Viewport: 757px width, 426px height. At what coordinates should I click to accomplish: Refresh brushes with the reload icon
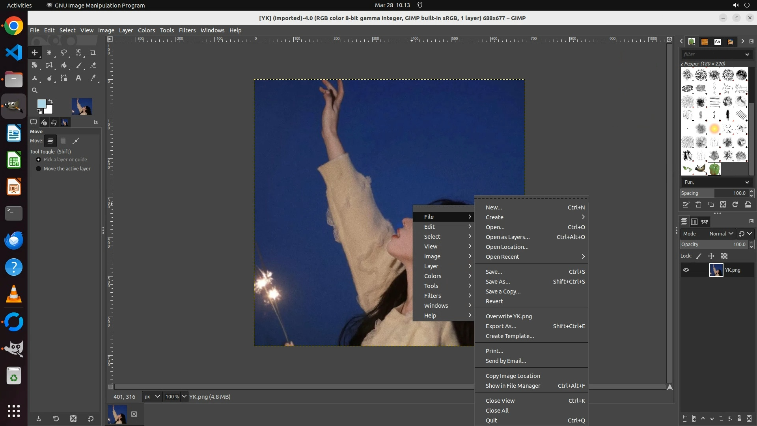click(x=735, y=204)
